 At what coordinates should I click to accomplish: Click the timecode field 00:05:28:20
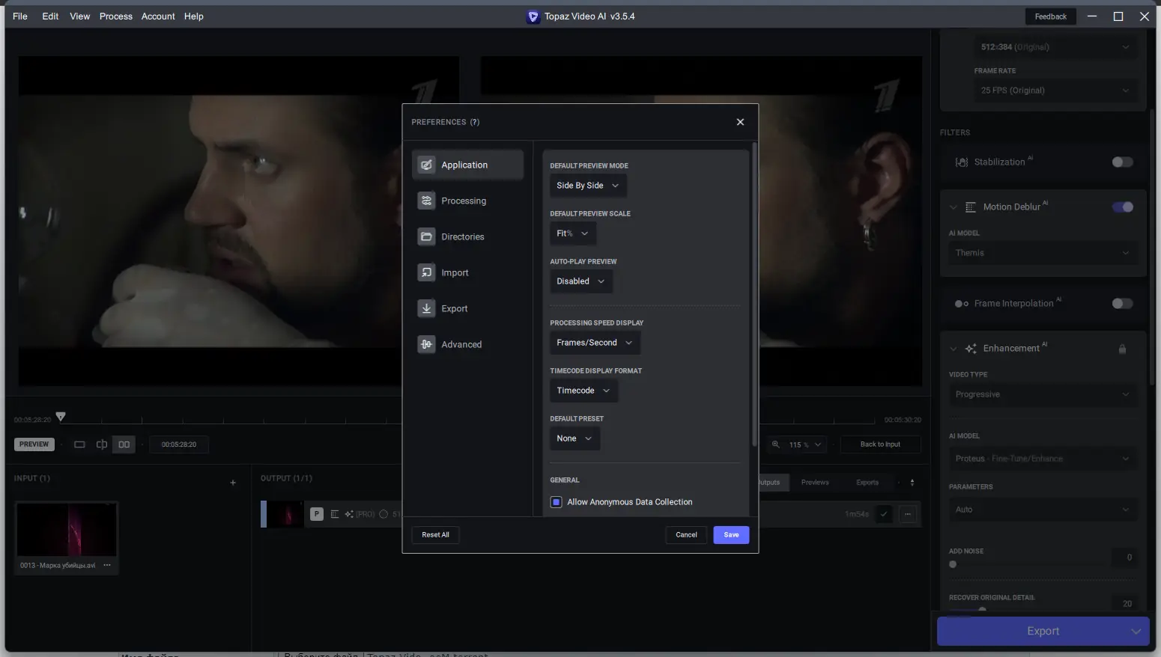pyautogui.click(x=179, y=444)
